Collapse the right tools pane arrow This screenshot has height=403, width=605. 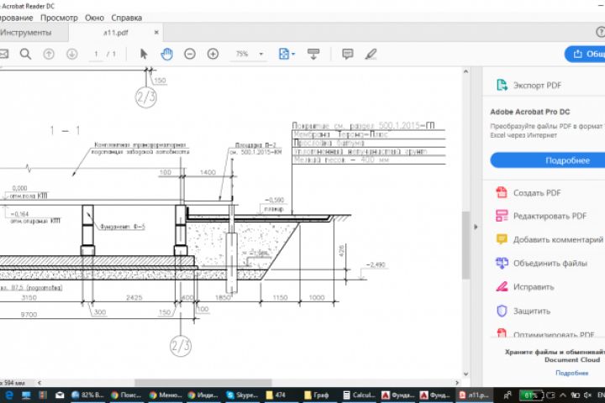tap(476, 228)
